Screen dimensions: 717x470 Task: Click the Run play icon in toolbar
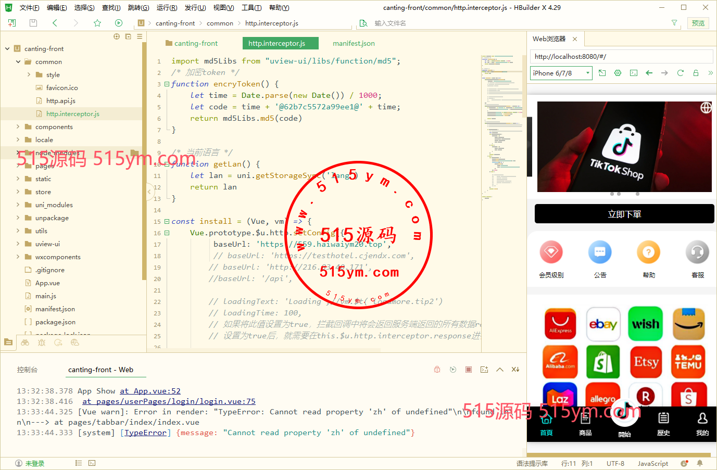click(119, 23)
